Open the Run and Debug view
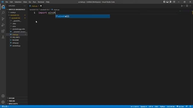Viewport: 193px width, 108px height. point(3,25)
